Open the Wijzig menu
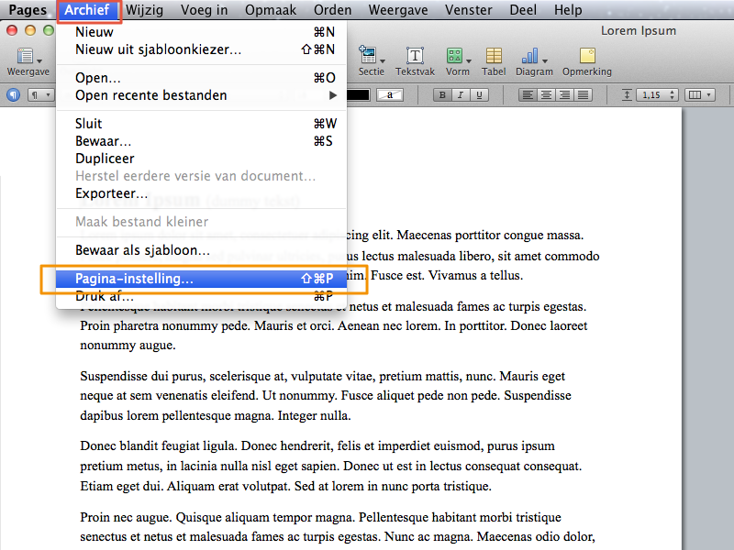Screen dimensions: 734x550 click(x=144, y=10)
